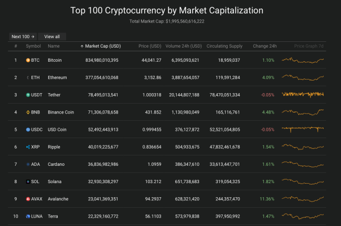
Task: Click Tether volume 20,144,807,188
Action: (x=184, y=95)
